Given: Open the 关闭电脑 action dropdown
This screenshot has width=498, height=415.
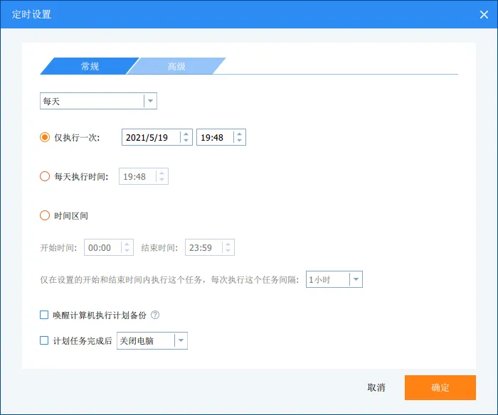Looking at the screenshot, I should pos(152,340).
